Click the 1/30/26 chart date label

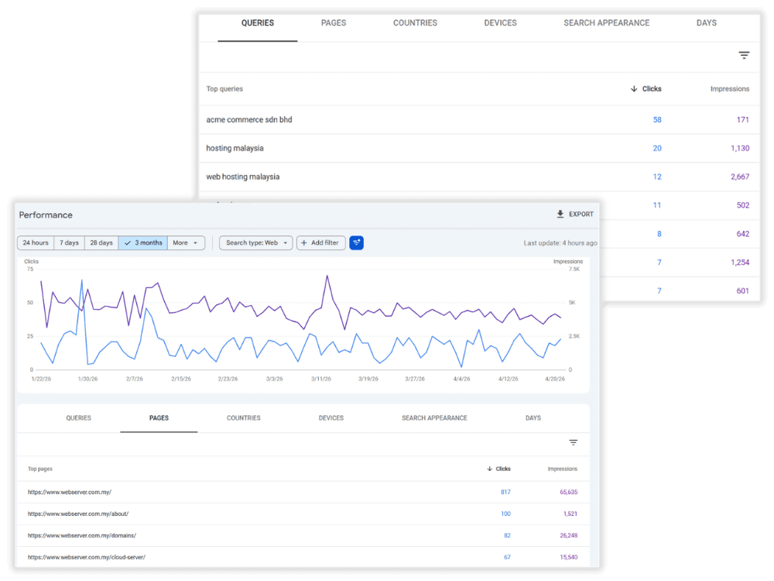point(88,379)
